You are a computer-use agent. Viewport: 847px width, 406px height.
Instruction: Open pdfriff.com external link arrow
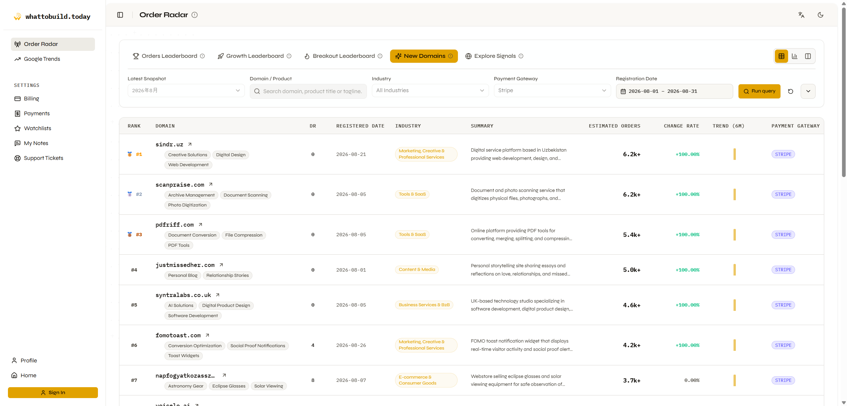click(201, 225)
